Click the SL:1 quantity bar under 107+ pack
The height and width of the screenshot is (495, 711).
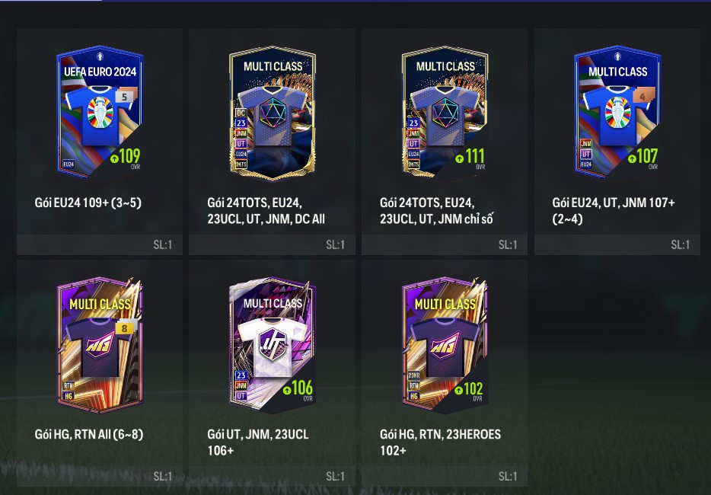(617, 244)
